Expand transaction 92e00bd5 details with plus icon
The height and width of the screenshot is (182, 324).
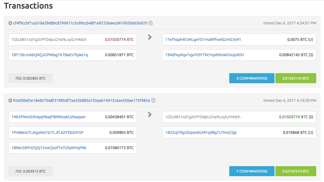click(x=10, y=100)
